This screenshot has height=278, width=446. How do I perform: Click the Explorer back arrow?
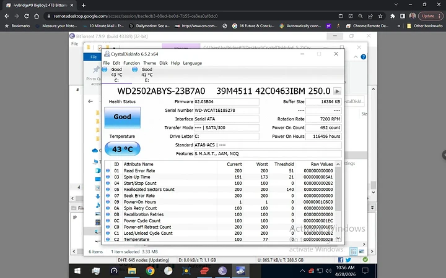coord(90,101)
